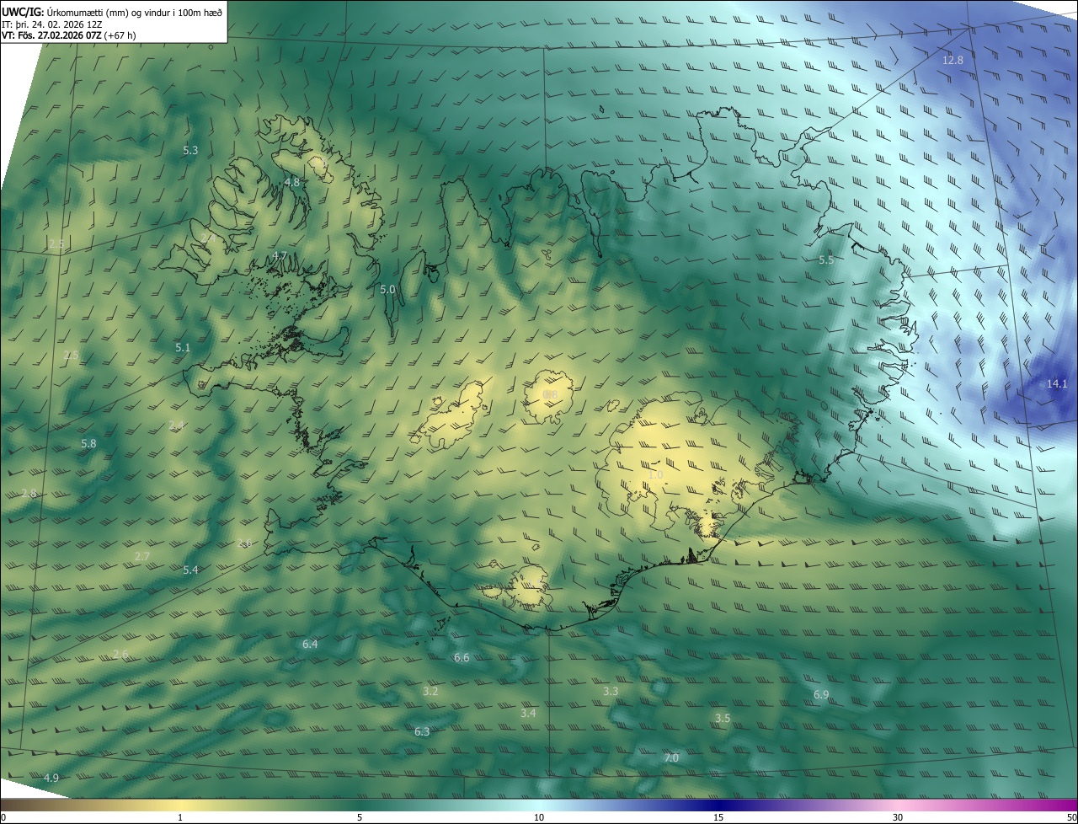Click the 4.9 value label

pyautogui.click(x=51, y=778)
